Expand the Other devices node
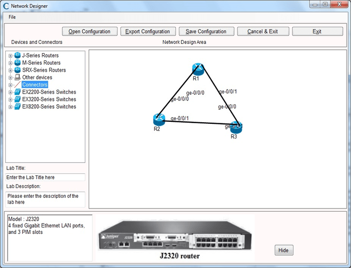 10,78
